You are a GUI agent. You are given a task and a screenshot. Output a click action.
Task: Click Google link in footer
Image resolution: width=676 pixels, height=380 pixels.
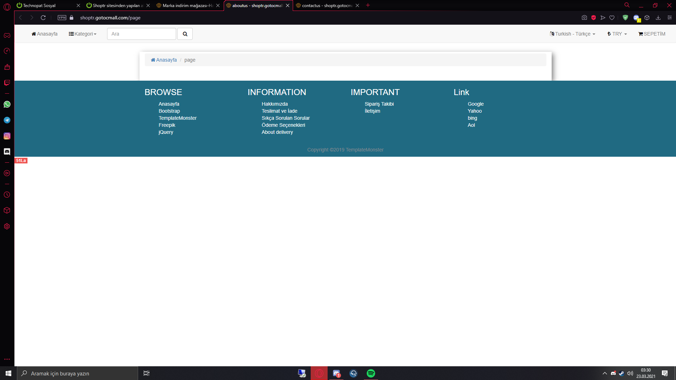click(476, 104)
